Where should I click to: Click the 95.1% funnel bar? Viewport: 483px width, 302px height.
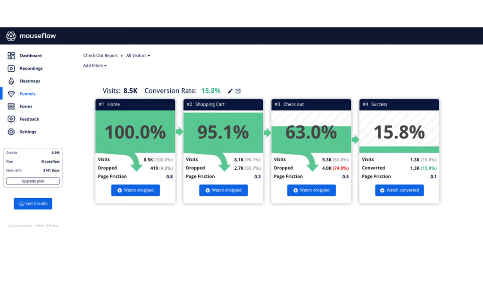pyautogui.click(x=223, y=133)
